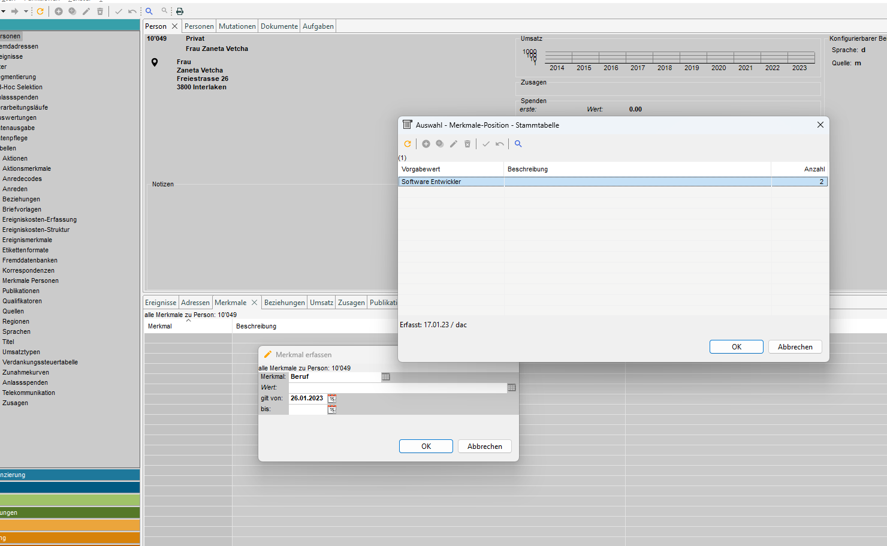Click the print icon in main toolbar
This screenshot has height=546, width=887.
[180, 11]
